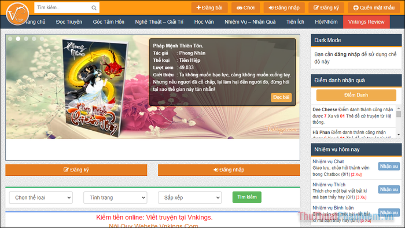Click scrollbar down arrow in Điểm danh list
The width and height of the screenshot is (405, 228).
tap(399, 134)
